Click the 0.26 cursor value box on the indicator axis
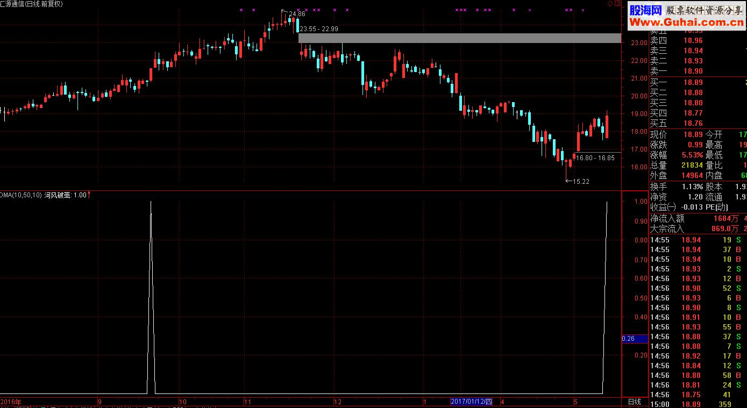This screenshot has width=747, height=408. coord(635,339)
